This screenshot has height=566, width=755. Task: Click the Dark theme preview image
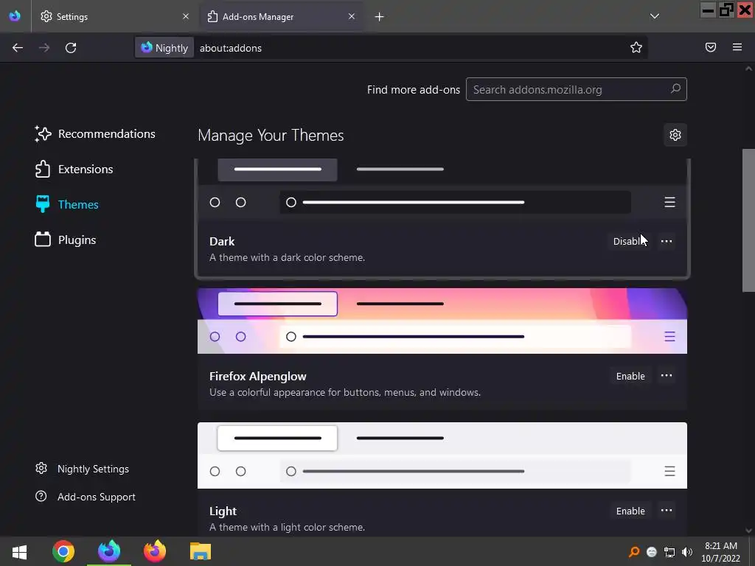pos(442,189)
